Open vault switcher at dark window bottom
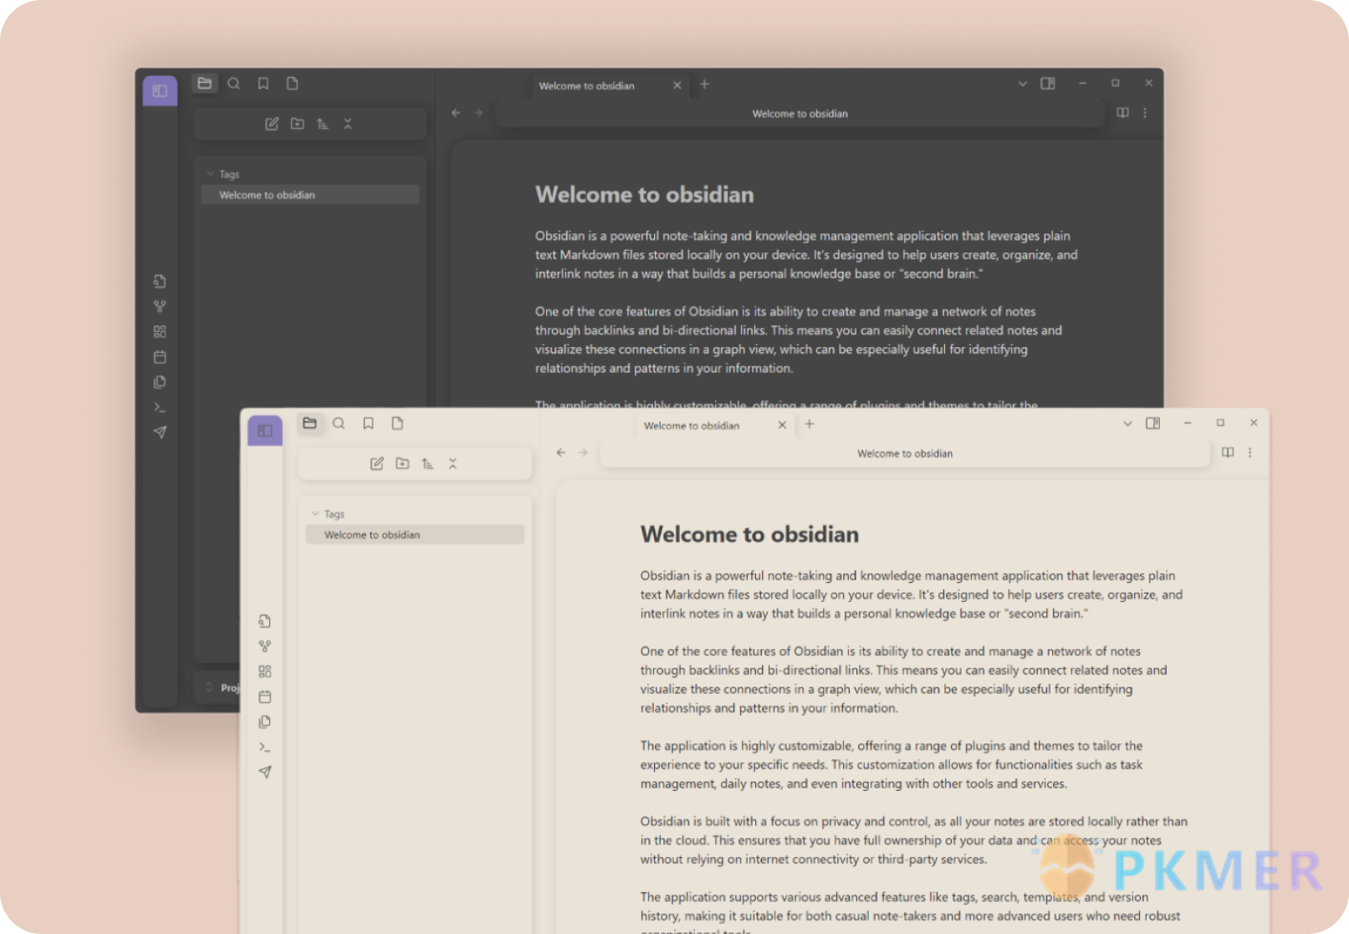 tap(221, 687)
